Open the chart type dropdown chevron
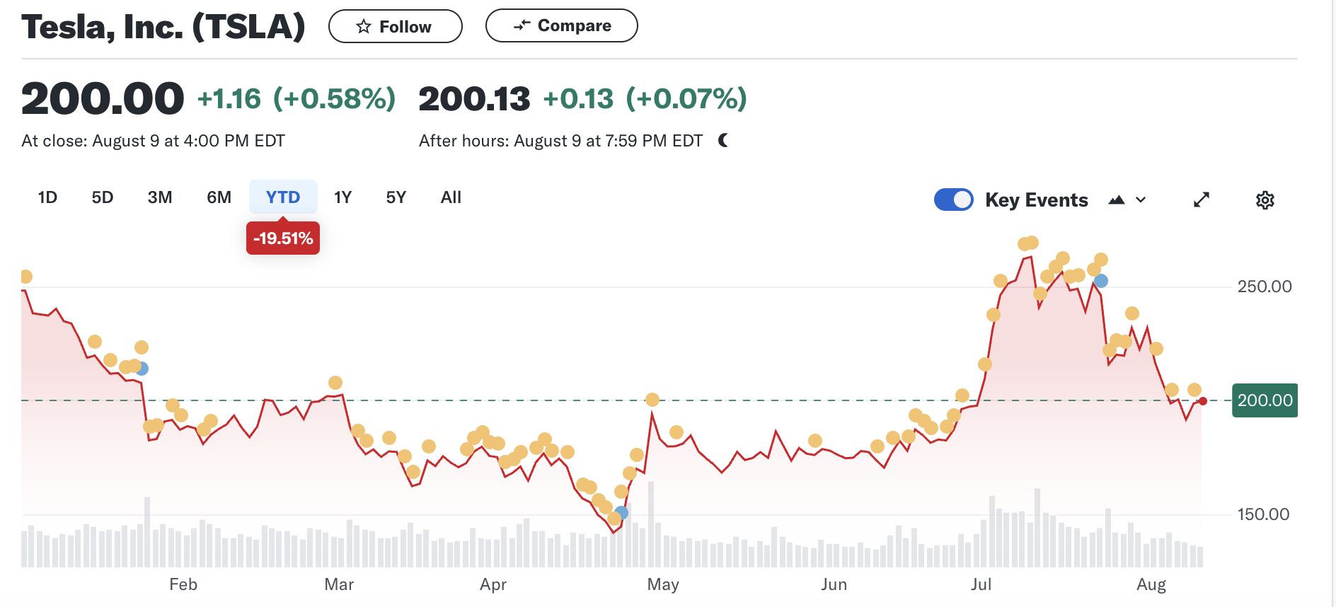 pyautogui.click(x=1141, y=200)
